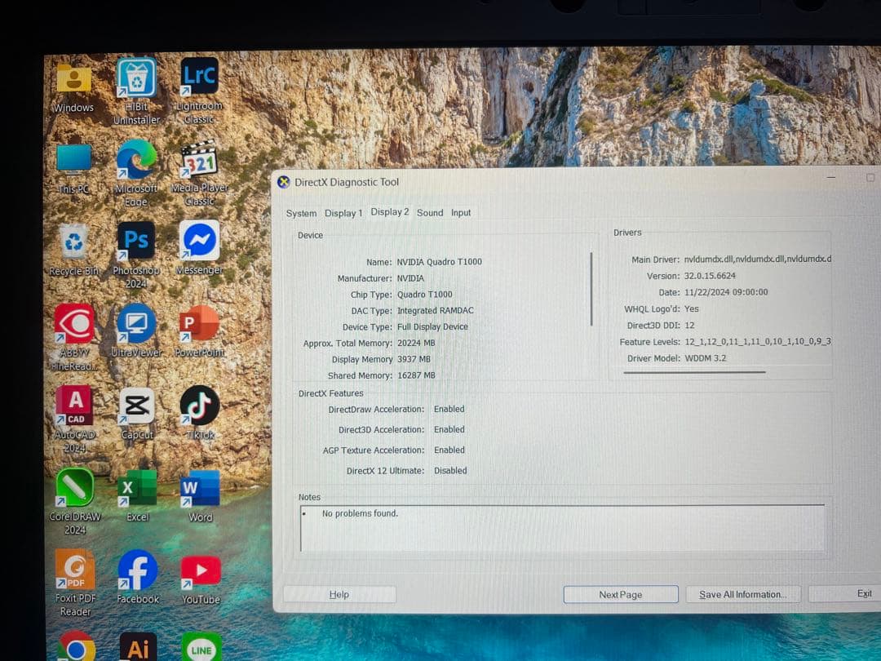The image size is (881, 661).
Task: Click the Display Memory 3937 MB value
Action: point(414,359)
